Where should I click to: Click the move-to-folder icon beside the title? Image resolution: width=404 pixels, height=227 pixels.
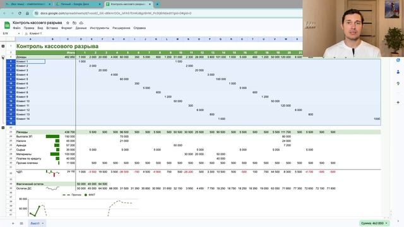(74, 23)
